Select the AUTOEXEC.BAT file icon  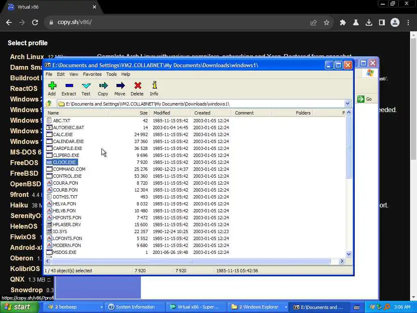click(x=49, y=127)
